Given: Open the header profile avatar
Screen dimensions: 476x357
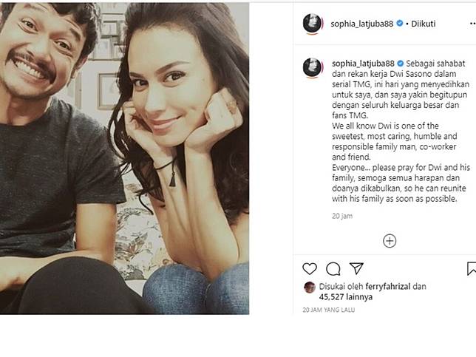Looking at the screenshot, I should point(313,24).
